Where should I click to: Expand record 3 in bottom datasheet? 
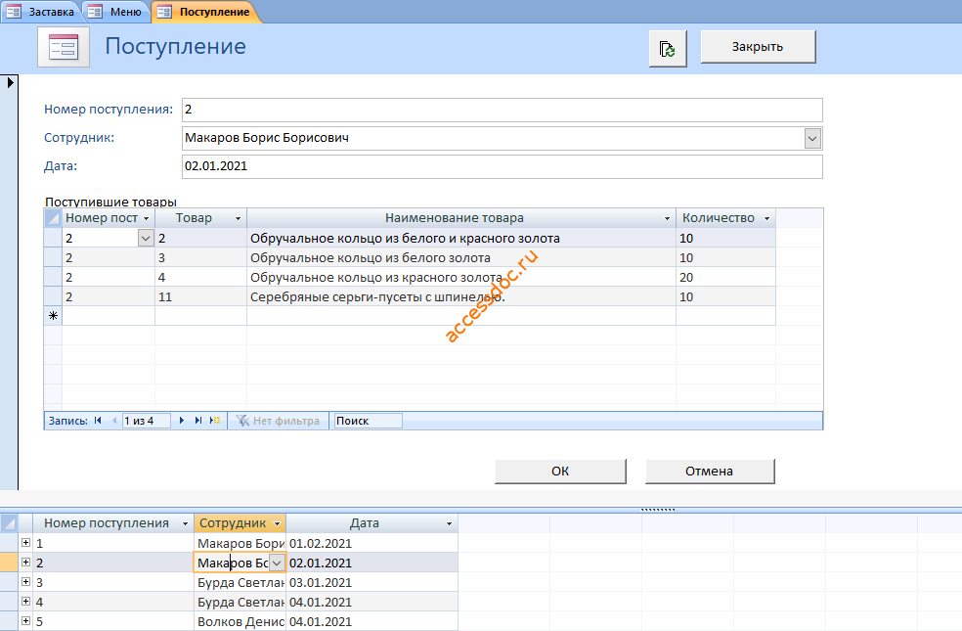click(x=25, y=582)
